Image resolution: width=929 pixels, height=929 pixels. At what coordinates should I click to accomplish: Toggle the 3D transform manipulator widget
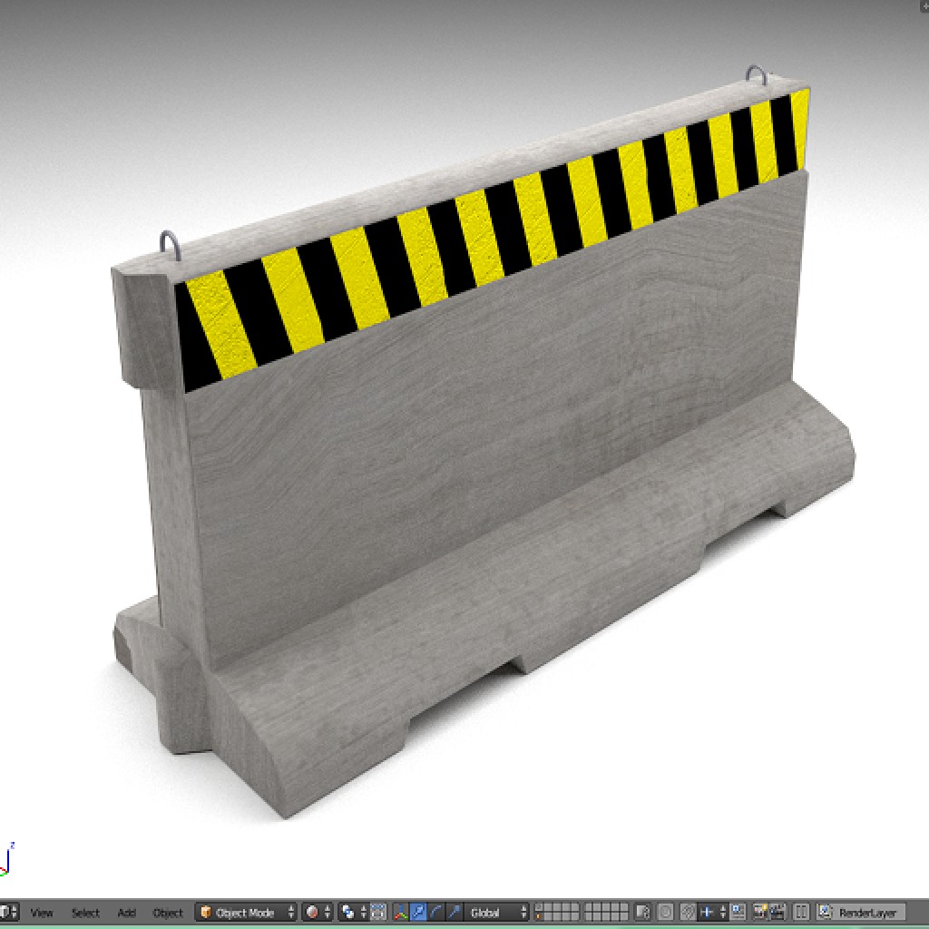click(400, 912)
